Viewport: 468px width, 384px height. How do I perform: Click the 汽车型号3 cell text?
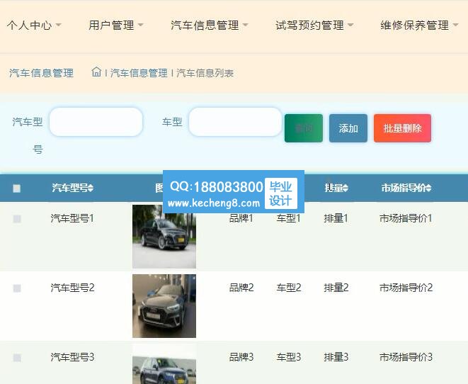72,357
